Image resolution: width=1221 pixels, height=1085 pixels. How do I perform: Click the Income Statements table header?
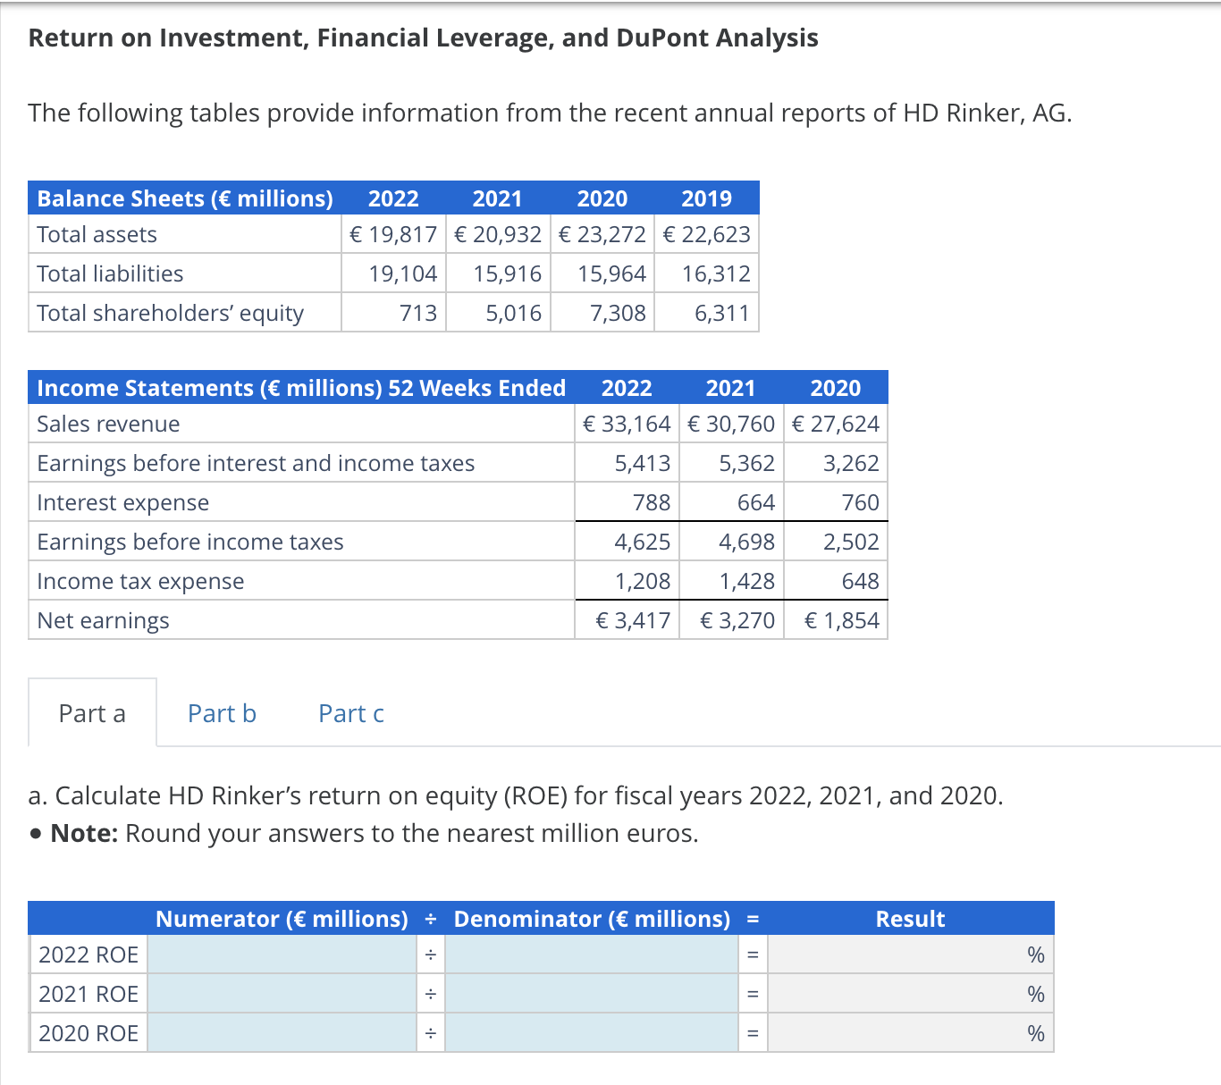click(300, 388)
